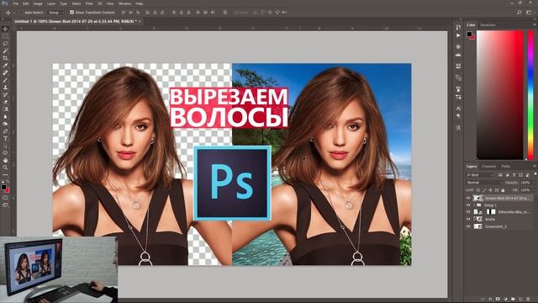Select the History Brush tool

click(5, 94)
